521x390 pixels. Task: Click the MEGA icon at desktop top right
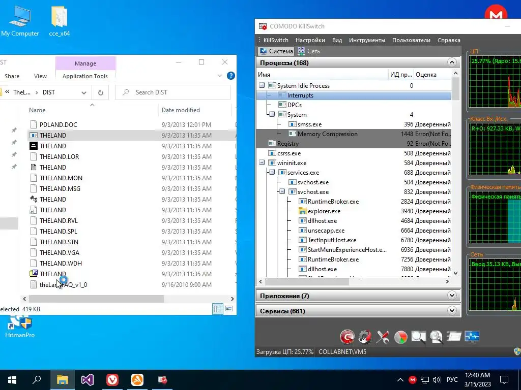(496, 13)
